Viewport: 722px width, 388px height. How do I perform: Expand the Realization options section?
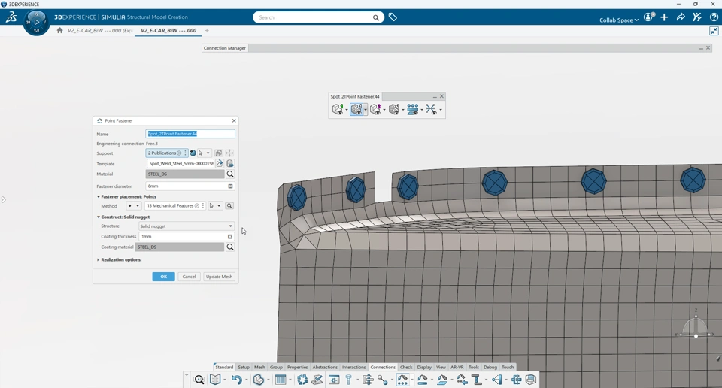pos(99,260)
